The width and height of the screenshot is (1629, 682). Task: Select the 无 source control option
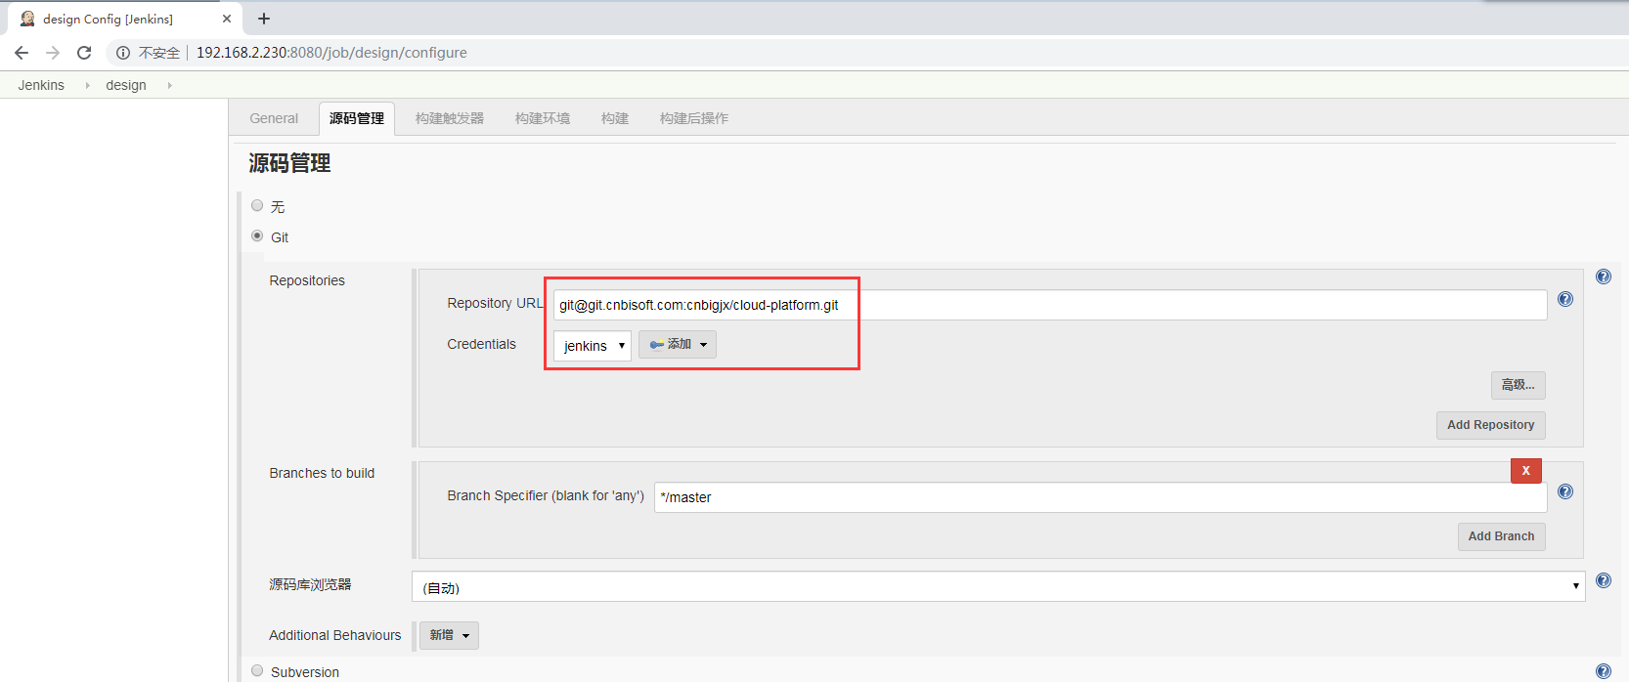(257, 205)
